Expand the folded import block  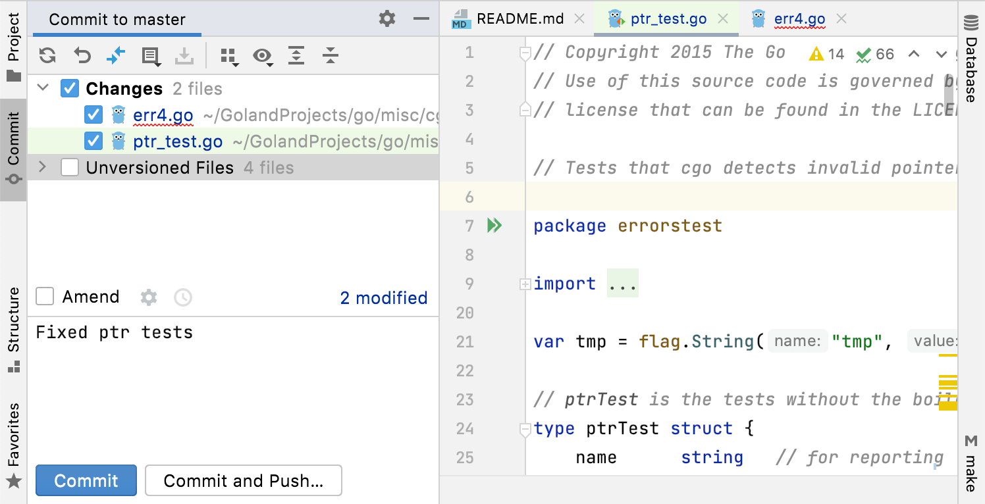622,284
